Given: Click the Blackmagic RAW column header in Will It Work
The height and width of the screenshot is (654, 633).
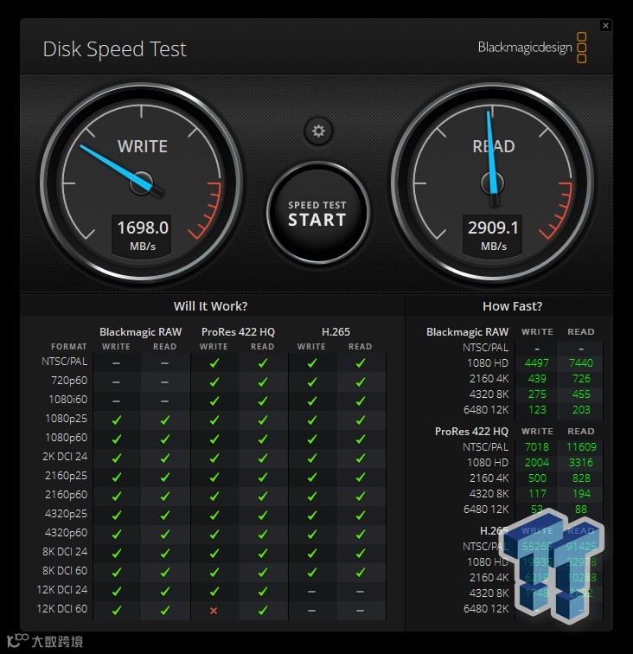Looking at the screenshot, I should (x=141, y=332).
